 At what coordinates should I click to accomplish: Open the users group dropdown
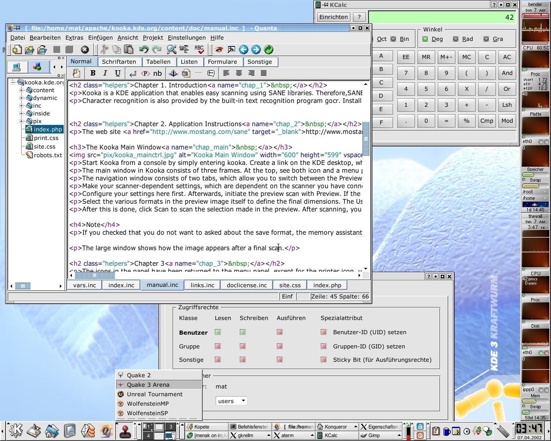[232, 401]
